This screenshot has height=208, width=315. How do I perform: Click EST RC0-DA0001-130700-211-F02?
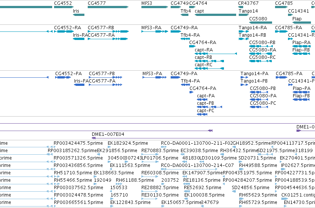point(197,143)
